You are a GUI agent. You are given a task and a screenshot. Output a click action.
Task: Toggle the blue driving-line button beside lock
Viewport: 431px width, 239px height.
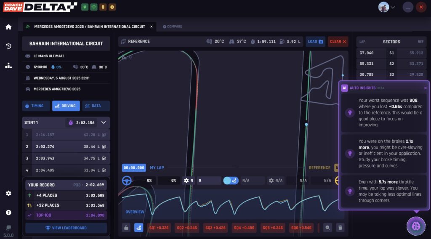click(x=139, y=228)
